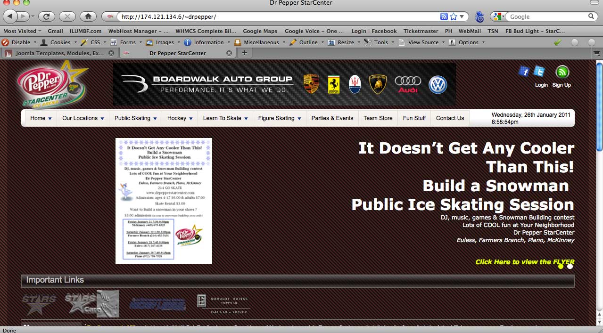Open the Home site menu

coord(41,118)
